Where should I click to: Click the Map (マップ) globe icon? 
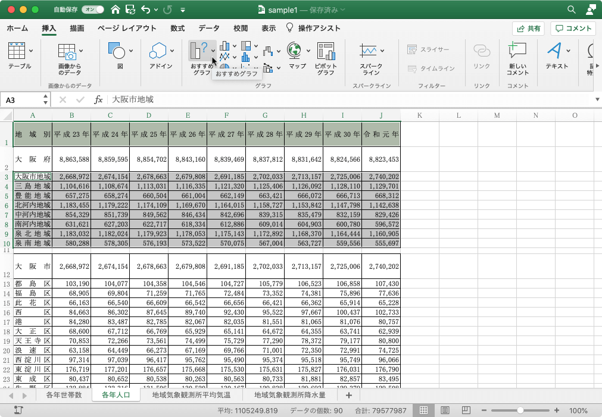(294, 51)
